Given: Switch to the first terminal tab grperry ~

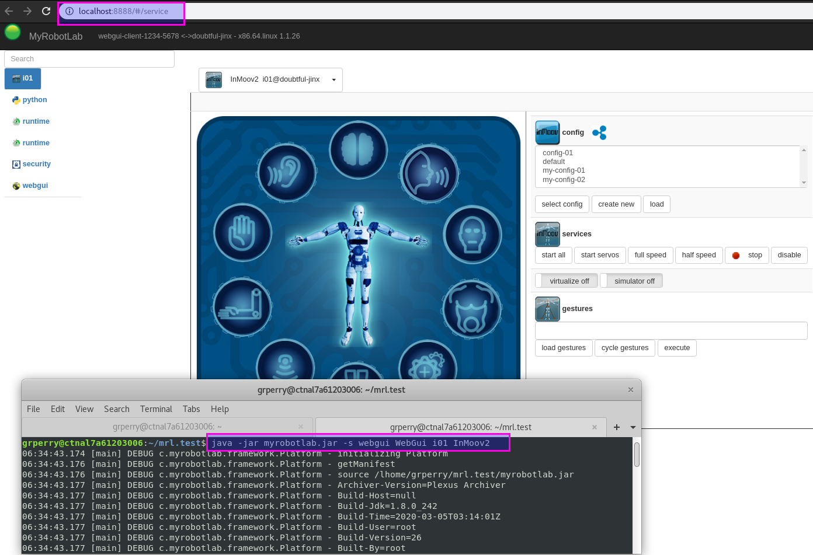Looking at the screenshot, I should [167, 427].
